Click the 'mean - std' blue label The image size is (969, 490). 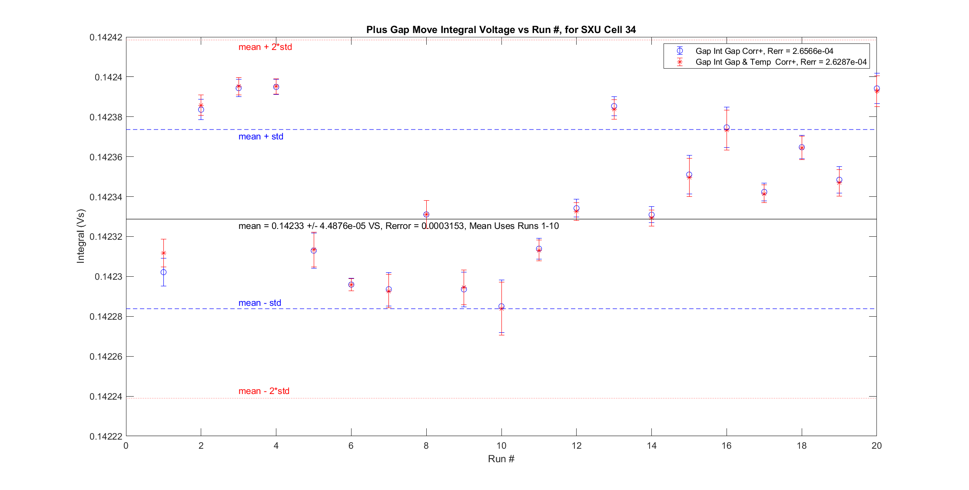point(259,303)
